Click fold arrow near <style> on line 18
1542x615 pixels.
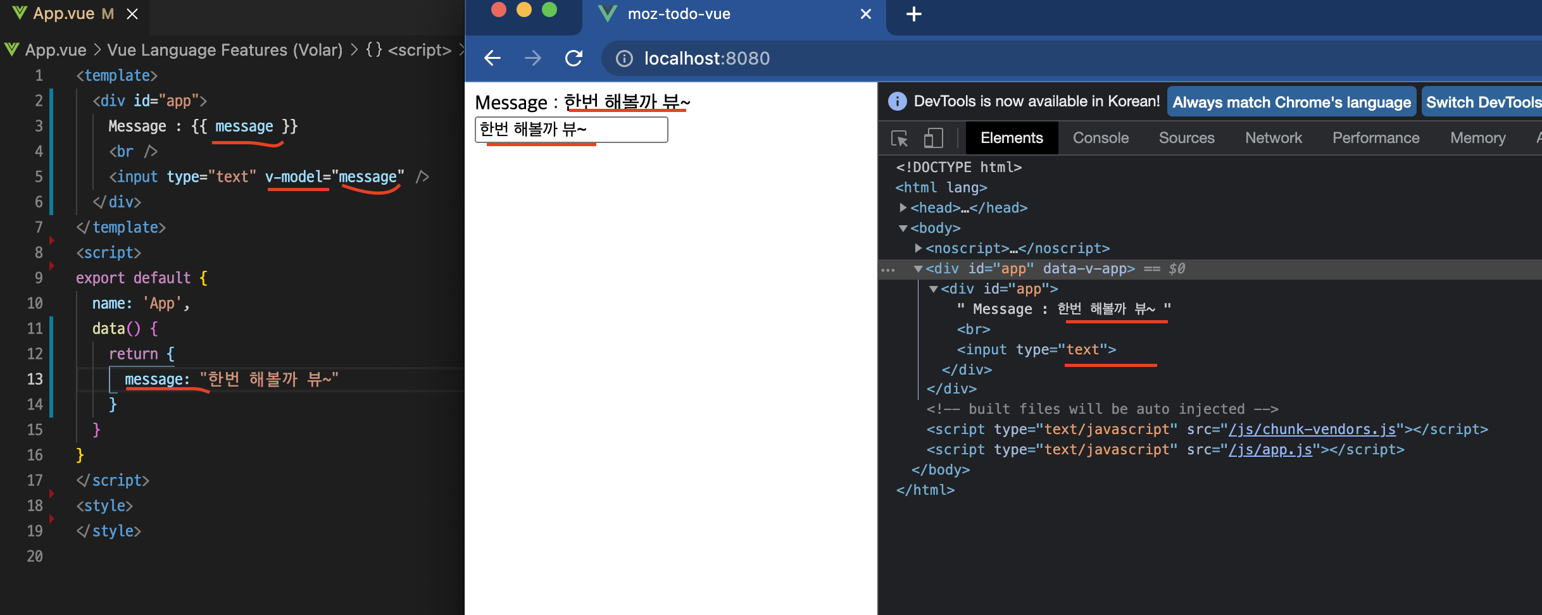coord(52,518)
